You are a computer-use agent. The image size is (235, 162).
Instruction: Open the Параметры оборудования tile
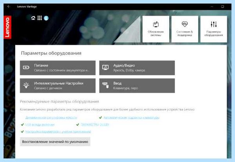tap(213, 29)
